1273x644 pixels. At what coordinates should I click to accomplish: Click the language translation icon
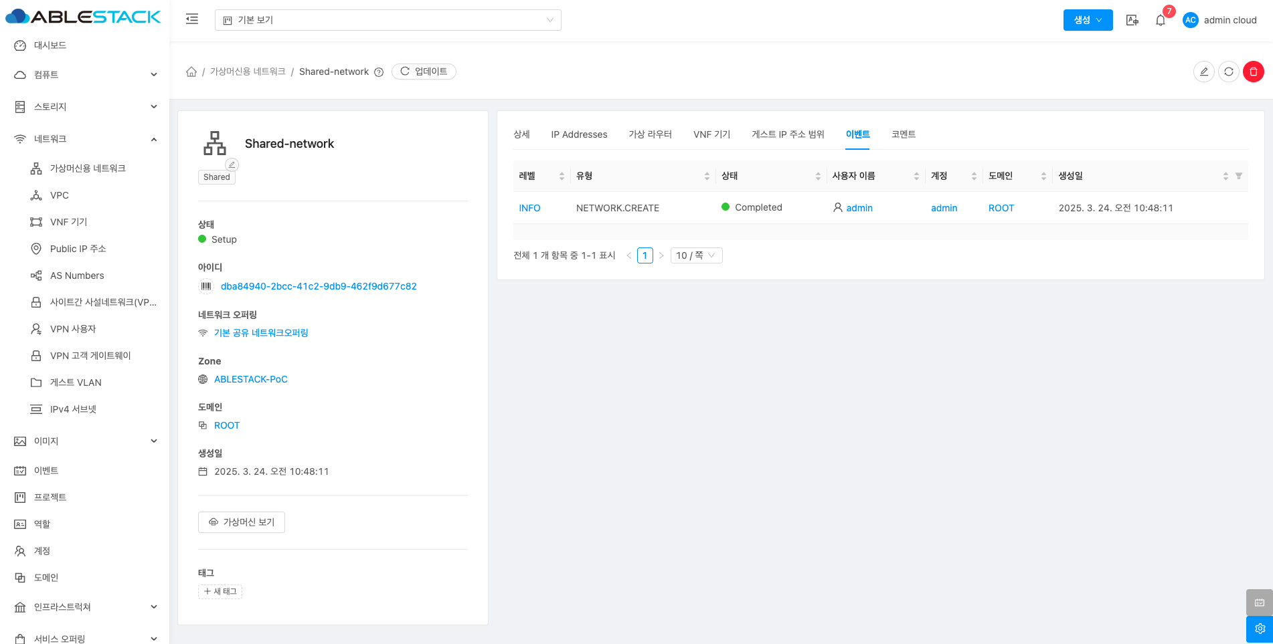[x=1132, y=20]
